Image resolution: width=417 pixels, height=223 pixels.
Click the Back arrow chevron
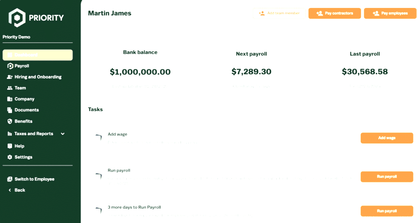pos(10,190)
